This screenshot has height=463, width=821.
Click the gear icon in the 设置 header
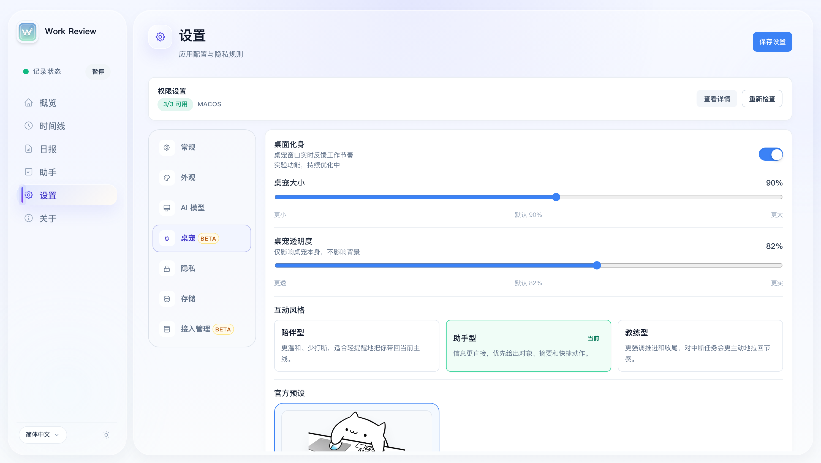click(x=160, y=37)
